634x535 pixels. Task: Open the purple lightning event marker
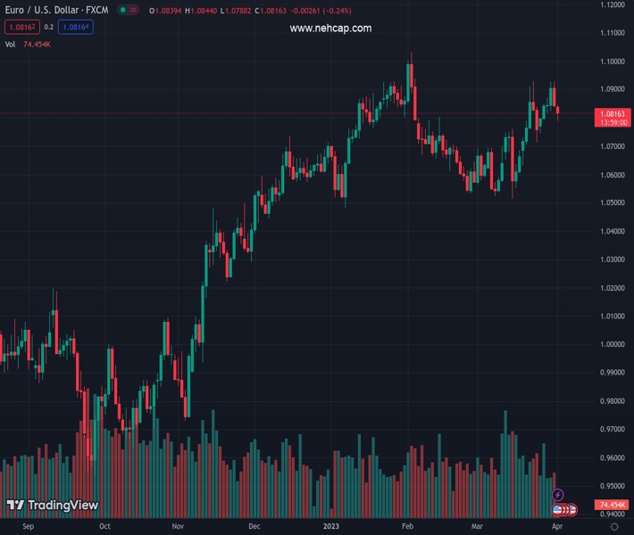click(558, 495)
